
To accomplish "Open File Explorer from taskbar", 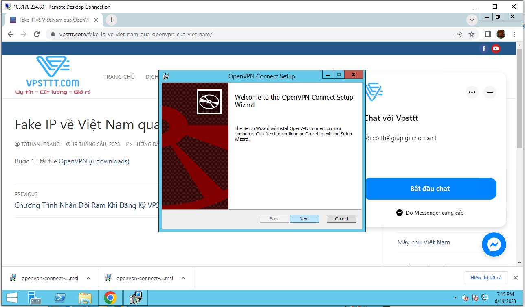I will click(85, 298).
